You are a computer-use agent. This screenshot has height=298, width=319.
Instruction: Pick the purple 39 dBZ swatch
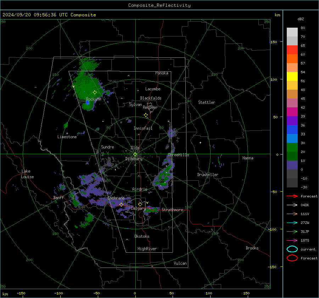point(292,120)
